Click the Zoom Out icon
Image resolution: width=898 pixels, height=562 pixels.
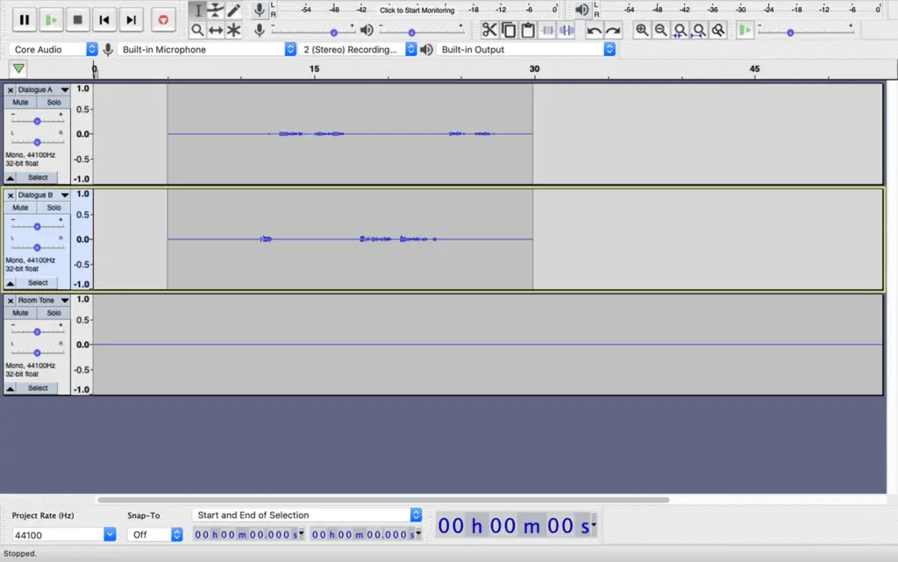(x=661, y=30)
